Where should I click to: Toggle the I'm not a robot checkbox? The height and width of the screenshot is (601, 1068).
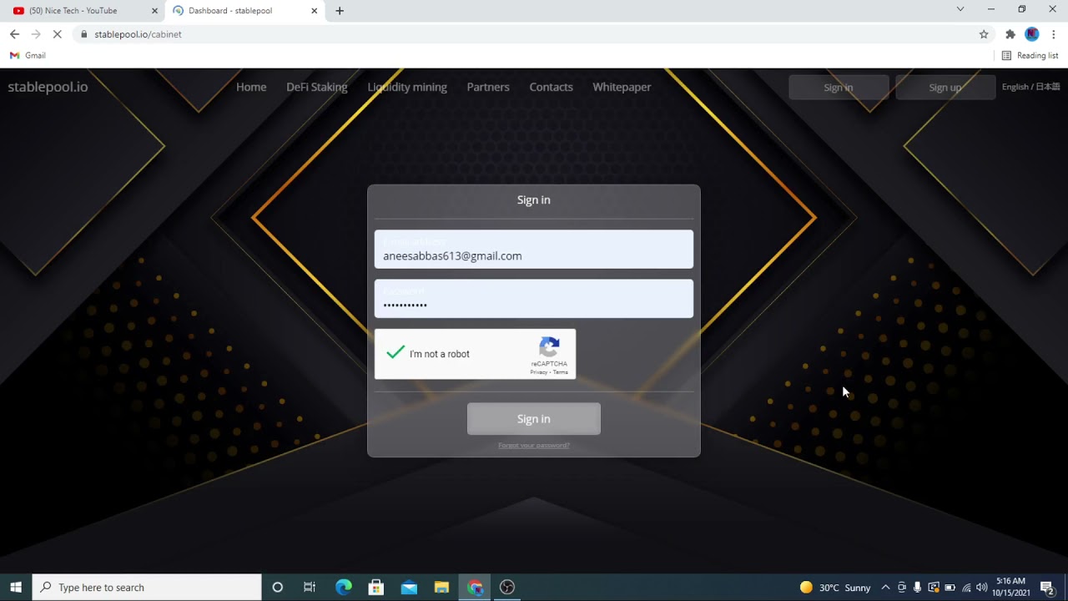click(x=395, y=353)
